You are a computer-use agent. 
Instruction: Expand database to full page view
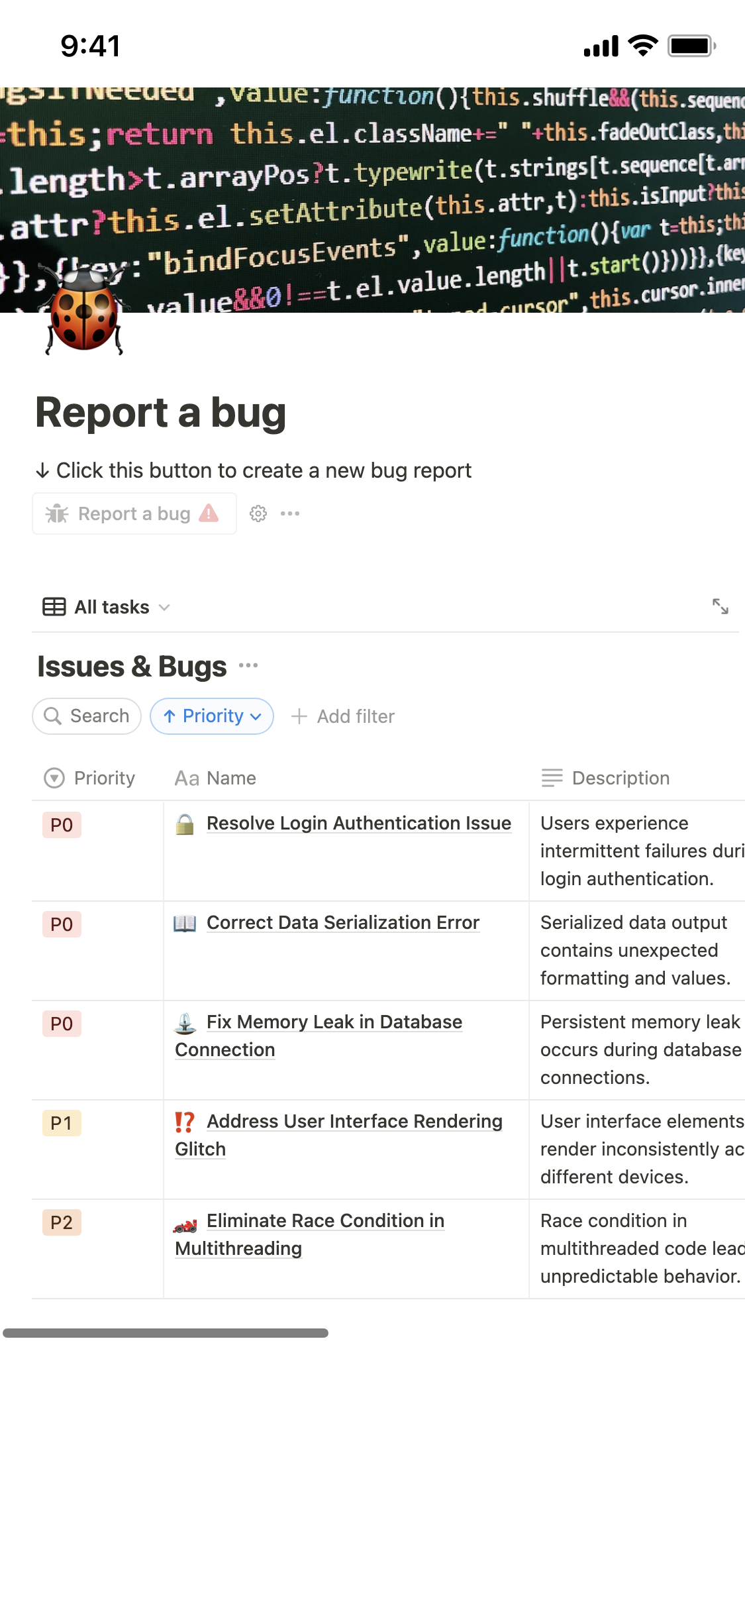click(x=720, y=606)
